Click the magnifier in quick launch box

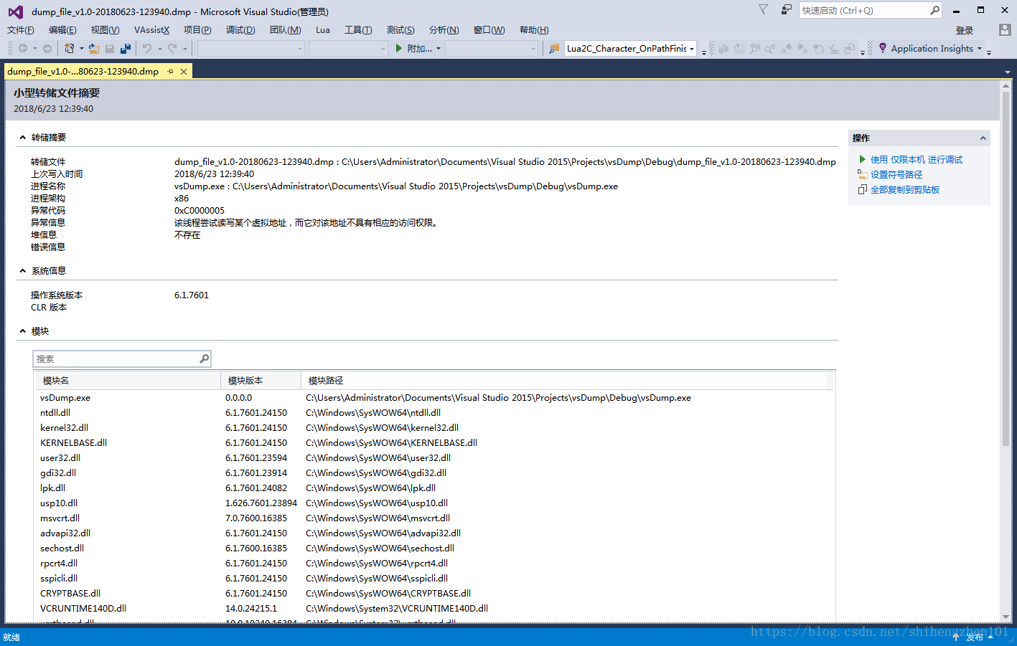pyautogui.click(x=934, y=10)
